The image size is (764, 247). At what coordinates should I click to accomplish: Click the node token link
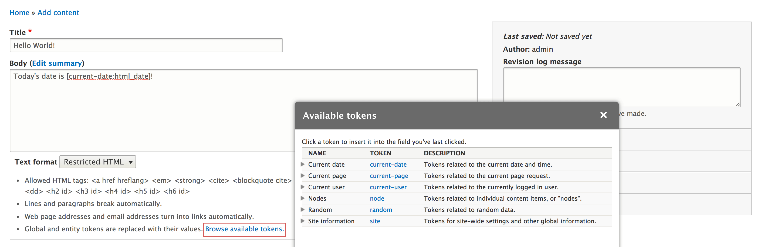pos(377,198)
